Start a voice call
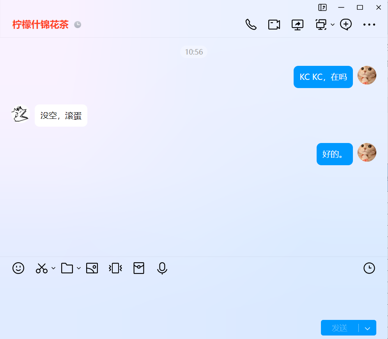This screenshot has height=339, width=388. (251, 24)
